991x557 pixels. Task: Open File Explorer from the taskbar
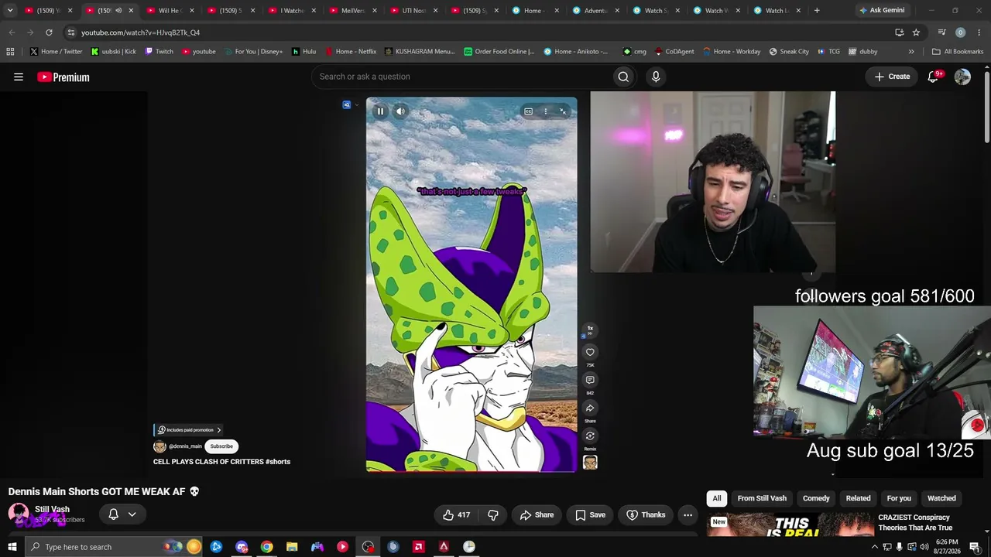click(x=292, y=547)
